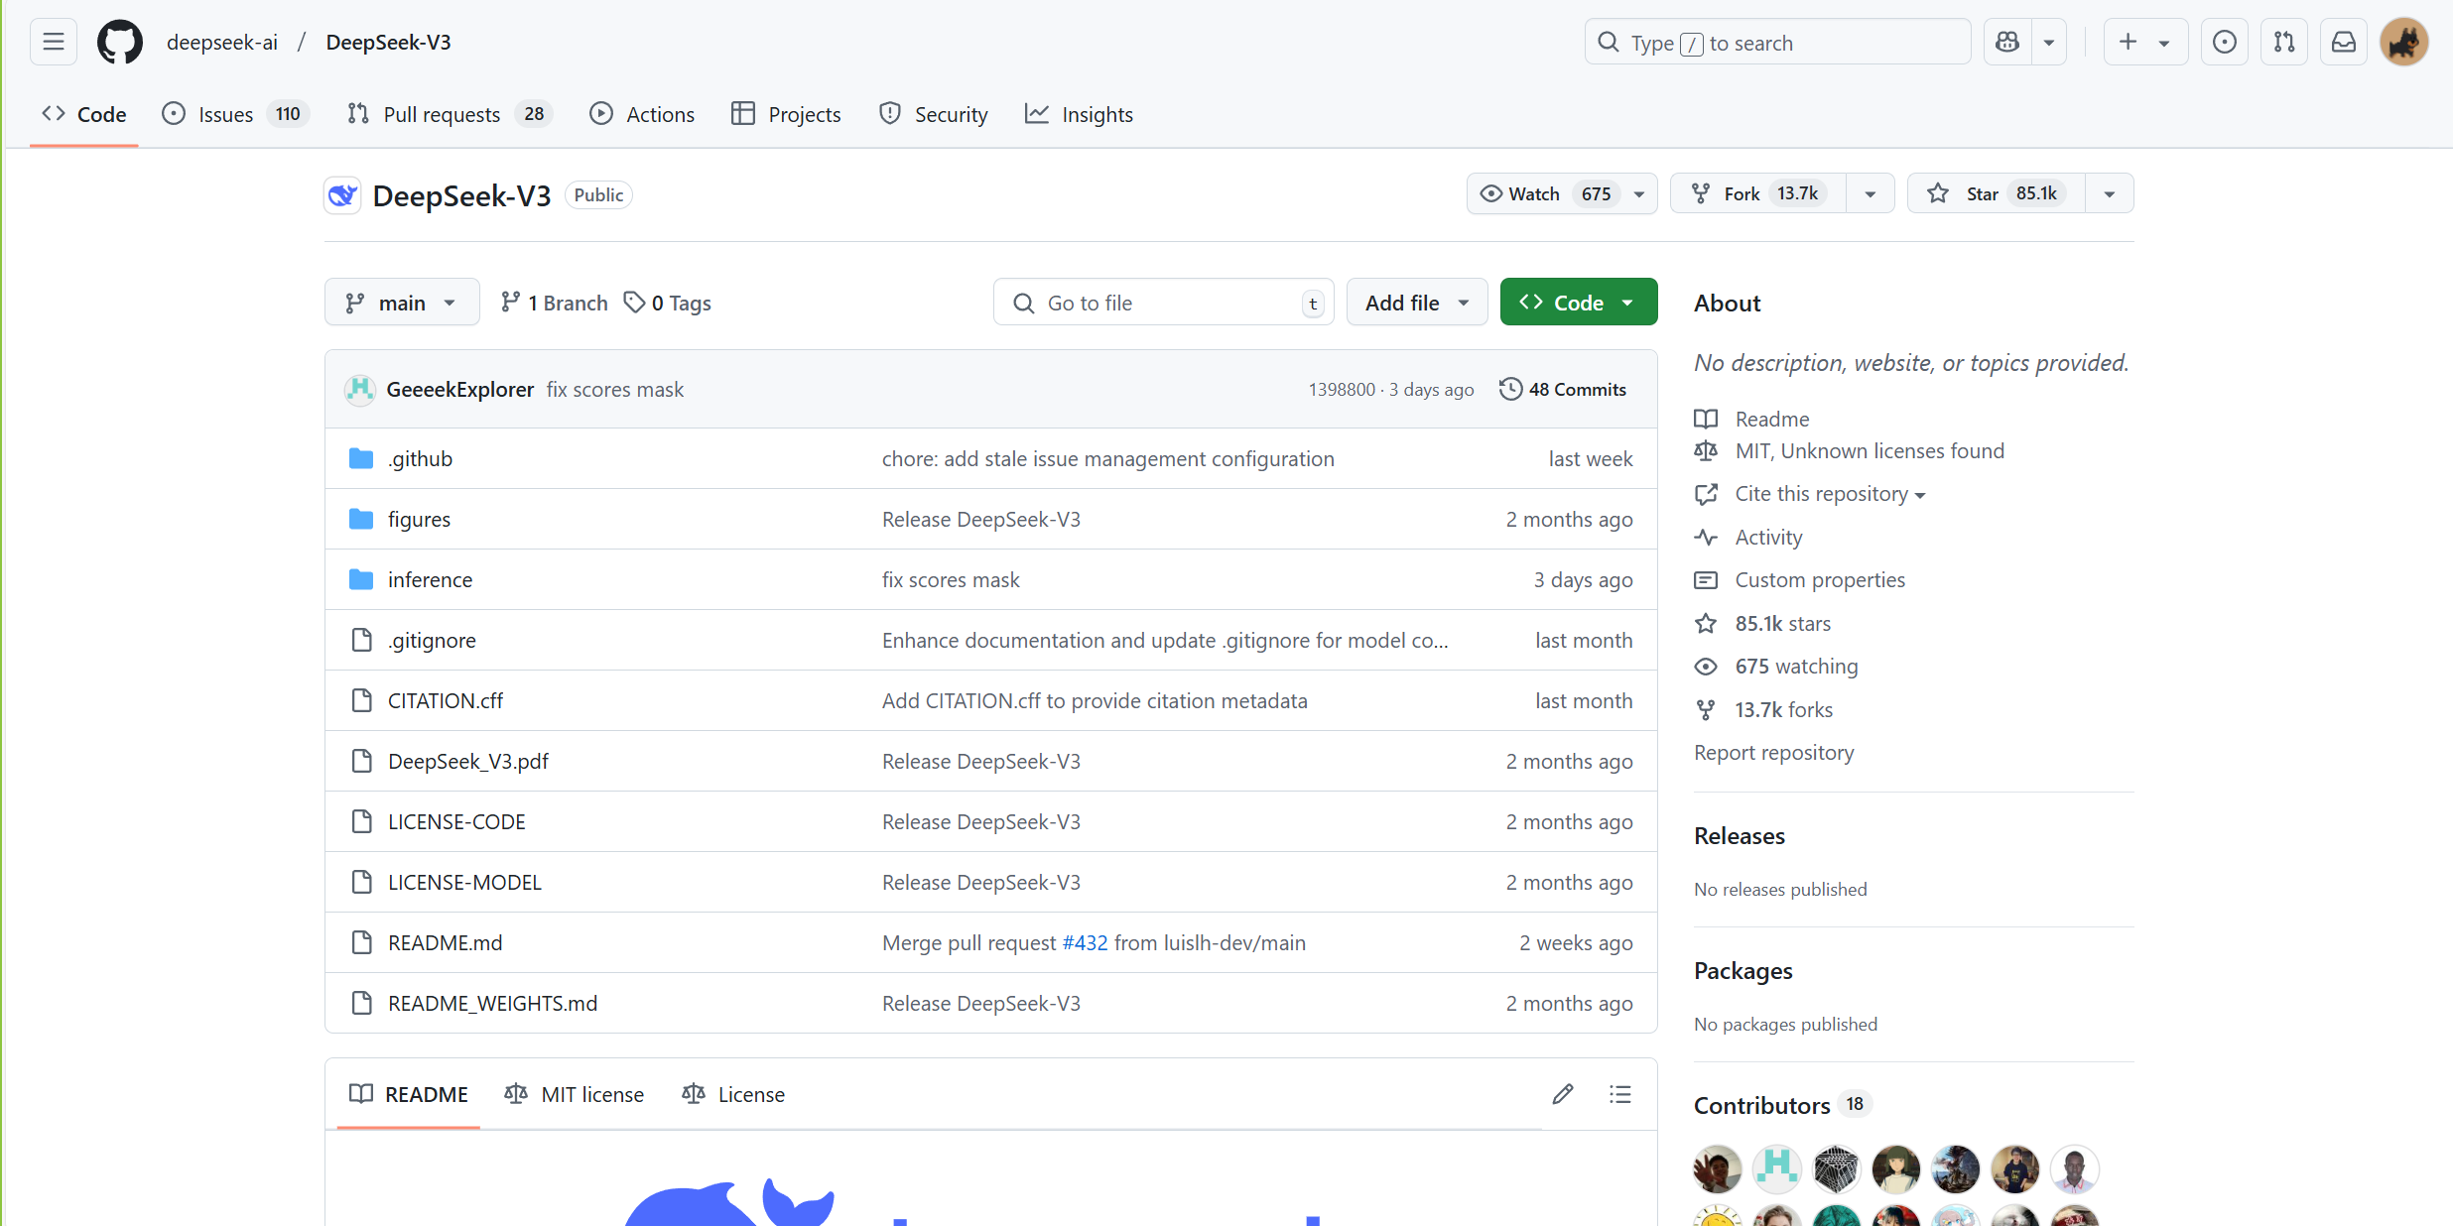Open the notifications inbox icon
This screenshot has width=2453, height=1226.
(x=2344, y=43)
